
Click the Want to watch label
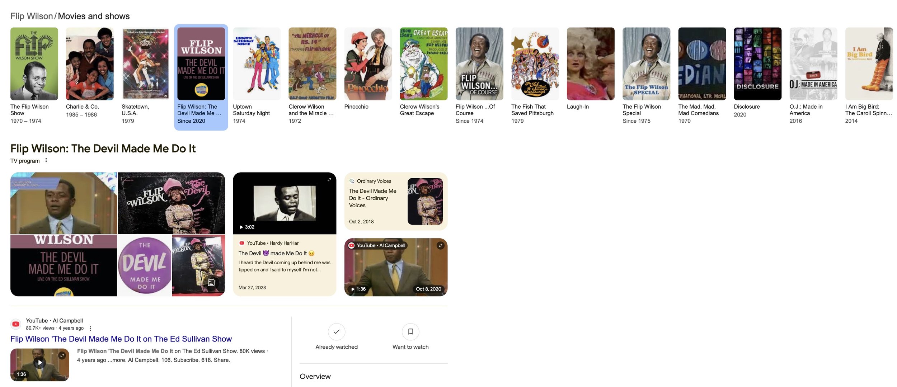click(410, 347)
